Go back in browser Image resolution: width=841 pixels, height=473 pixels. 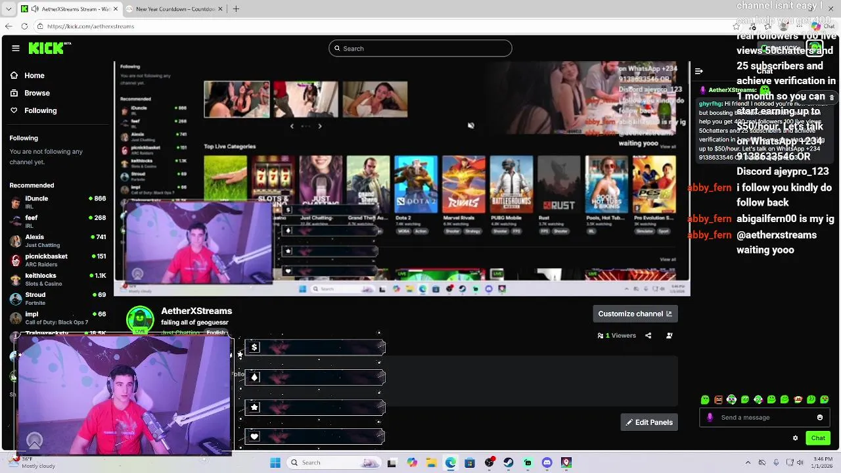[x=9, y=26]
